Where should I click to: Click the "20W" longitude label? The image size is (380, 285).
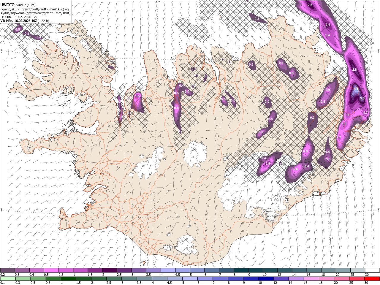coord(158,1)
